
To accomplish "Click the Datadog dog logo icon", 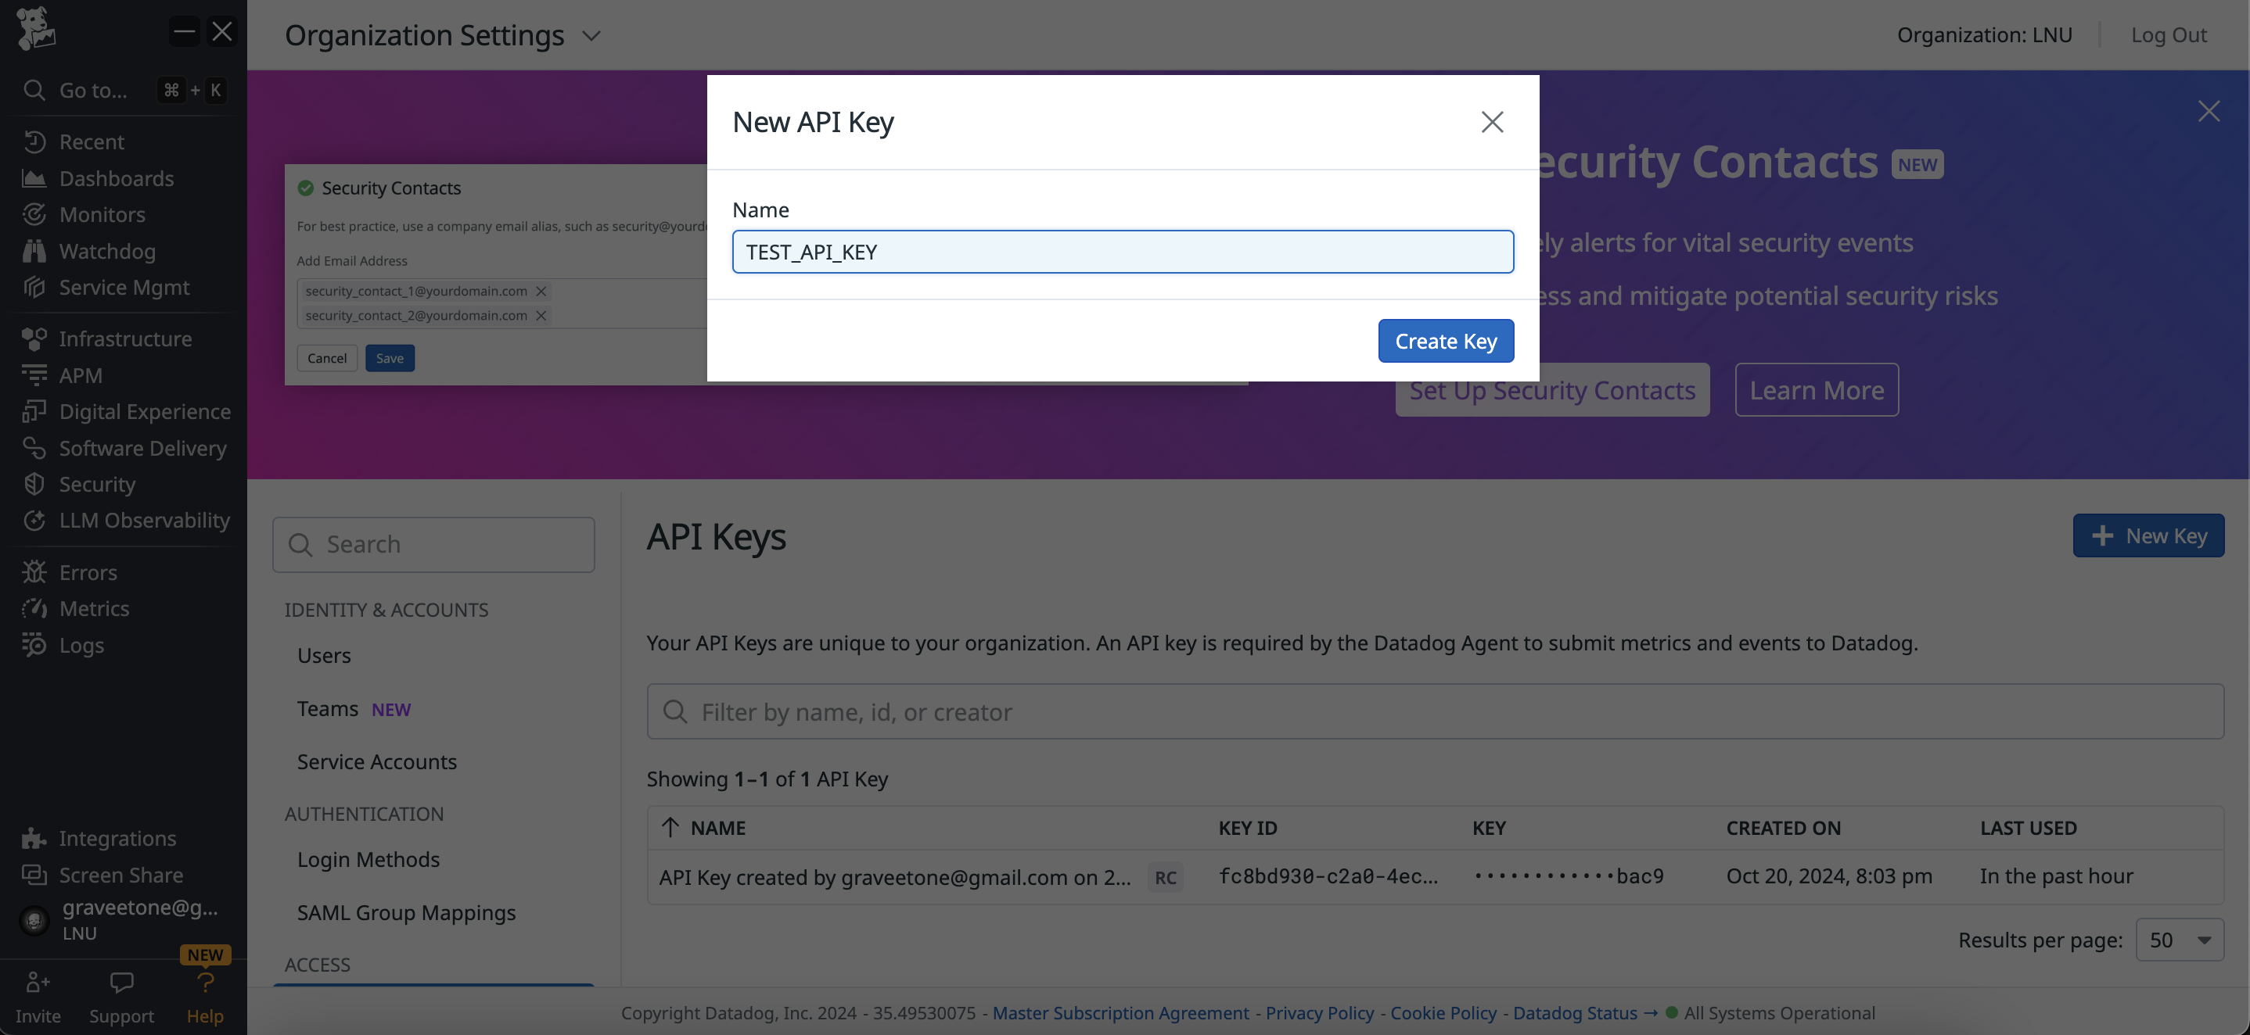I will pyautogui.click(x=35, y=28).
